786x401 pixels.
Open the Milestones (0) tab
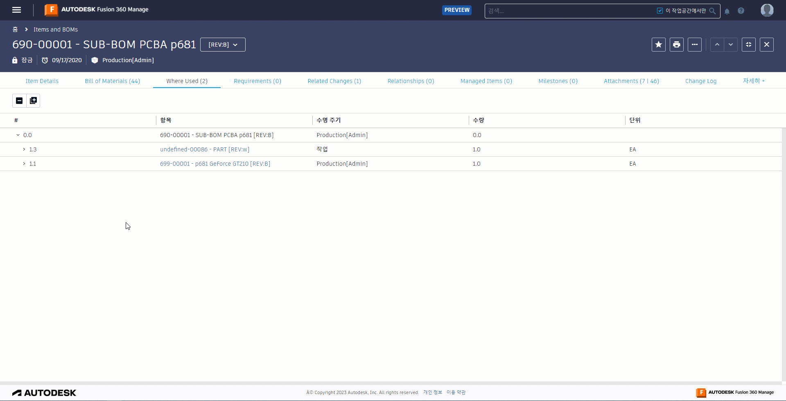[558, 81]
